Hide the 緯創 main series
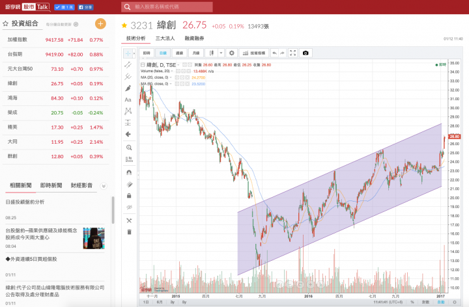 [x=184, y=65]
